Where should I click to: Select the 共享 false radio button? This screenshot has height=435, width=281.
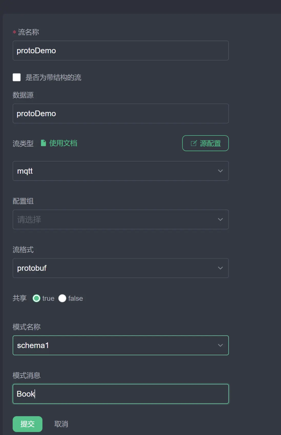coord(62,298)
